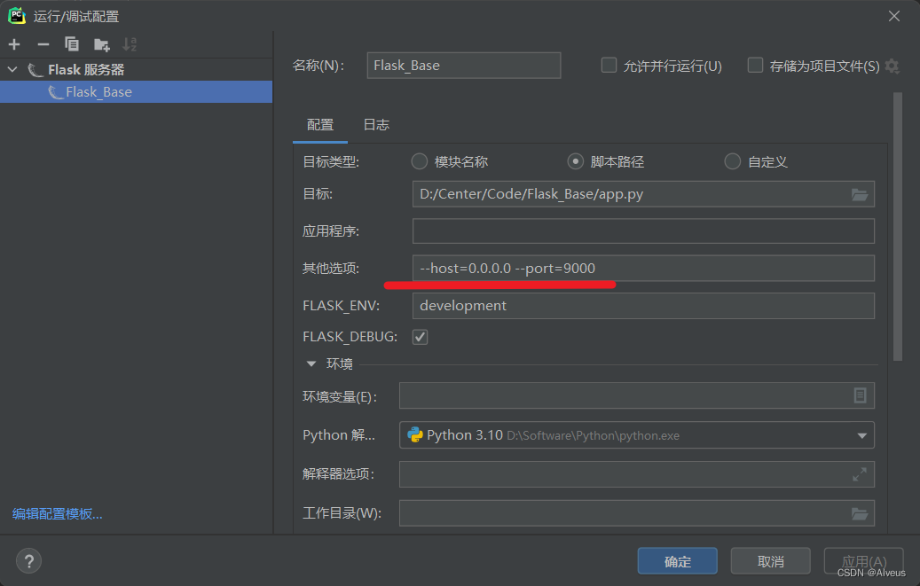920x586 pixels.
Task: Browse for the working directory folder
Action: (860, 514)
